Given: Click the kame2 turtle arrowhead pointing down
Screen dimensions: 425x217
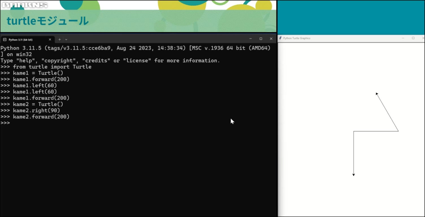Looking at the screenshot, I should pos(354,175).
